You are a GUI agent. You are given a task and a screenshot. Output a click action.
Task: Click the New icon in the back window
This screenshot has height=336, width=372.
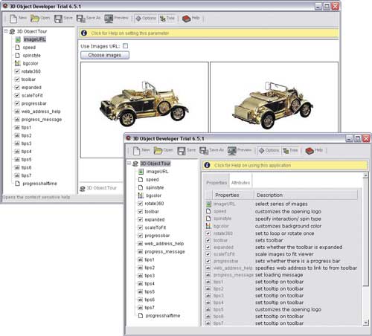13,19
